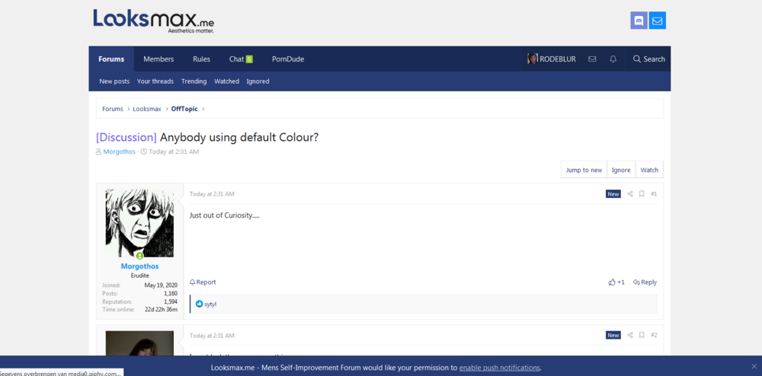The height and width of the screenshot is (376, 762).
Task: Click the Looksmax.me logo
Action: (x=154, y=21)
